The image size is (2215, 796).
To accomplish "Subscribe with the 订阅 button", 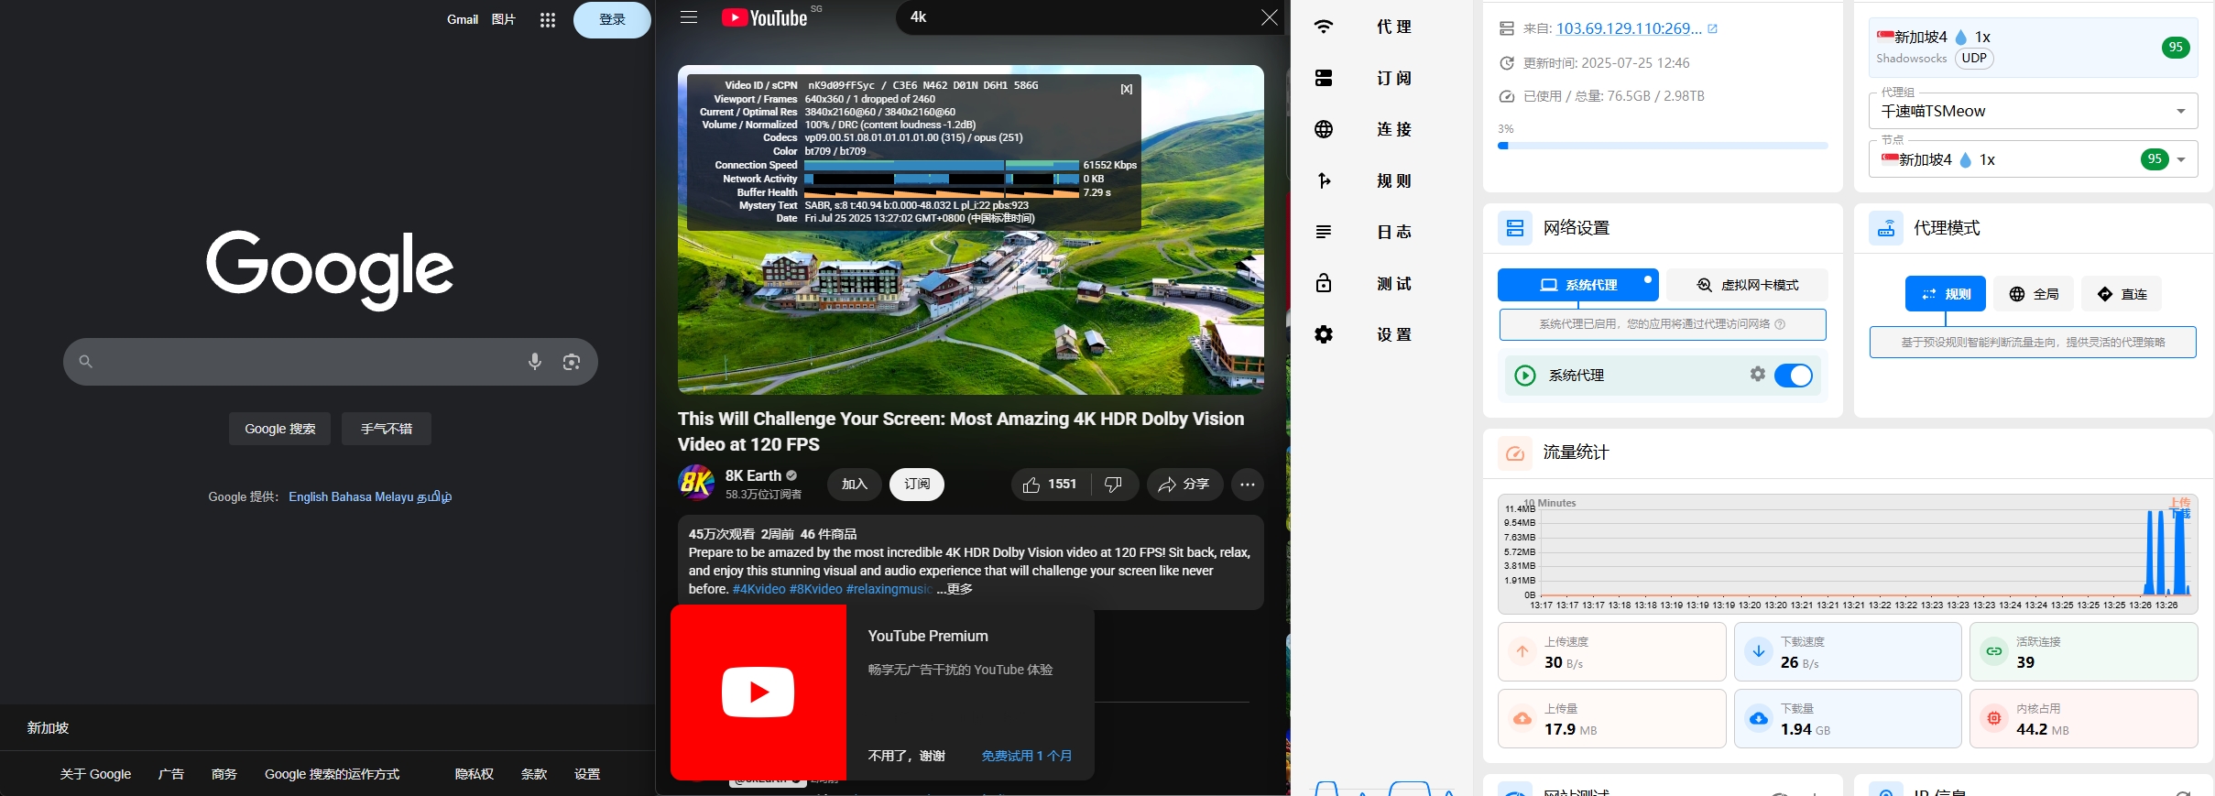I will (x=917, y=485).
